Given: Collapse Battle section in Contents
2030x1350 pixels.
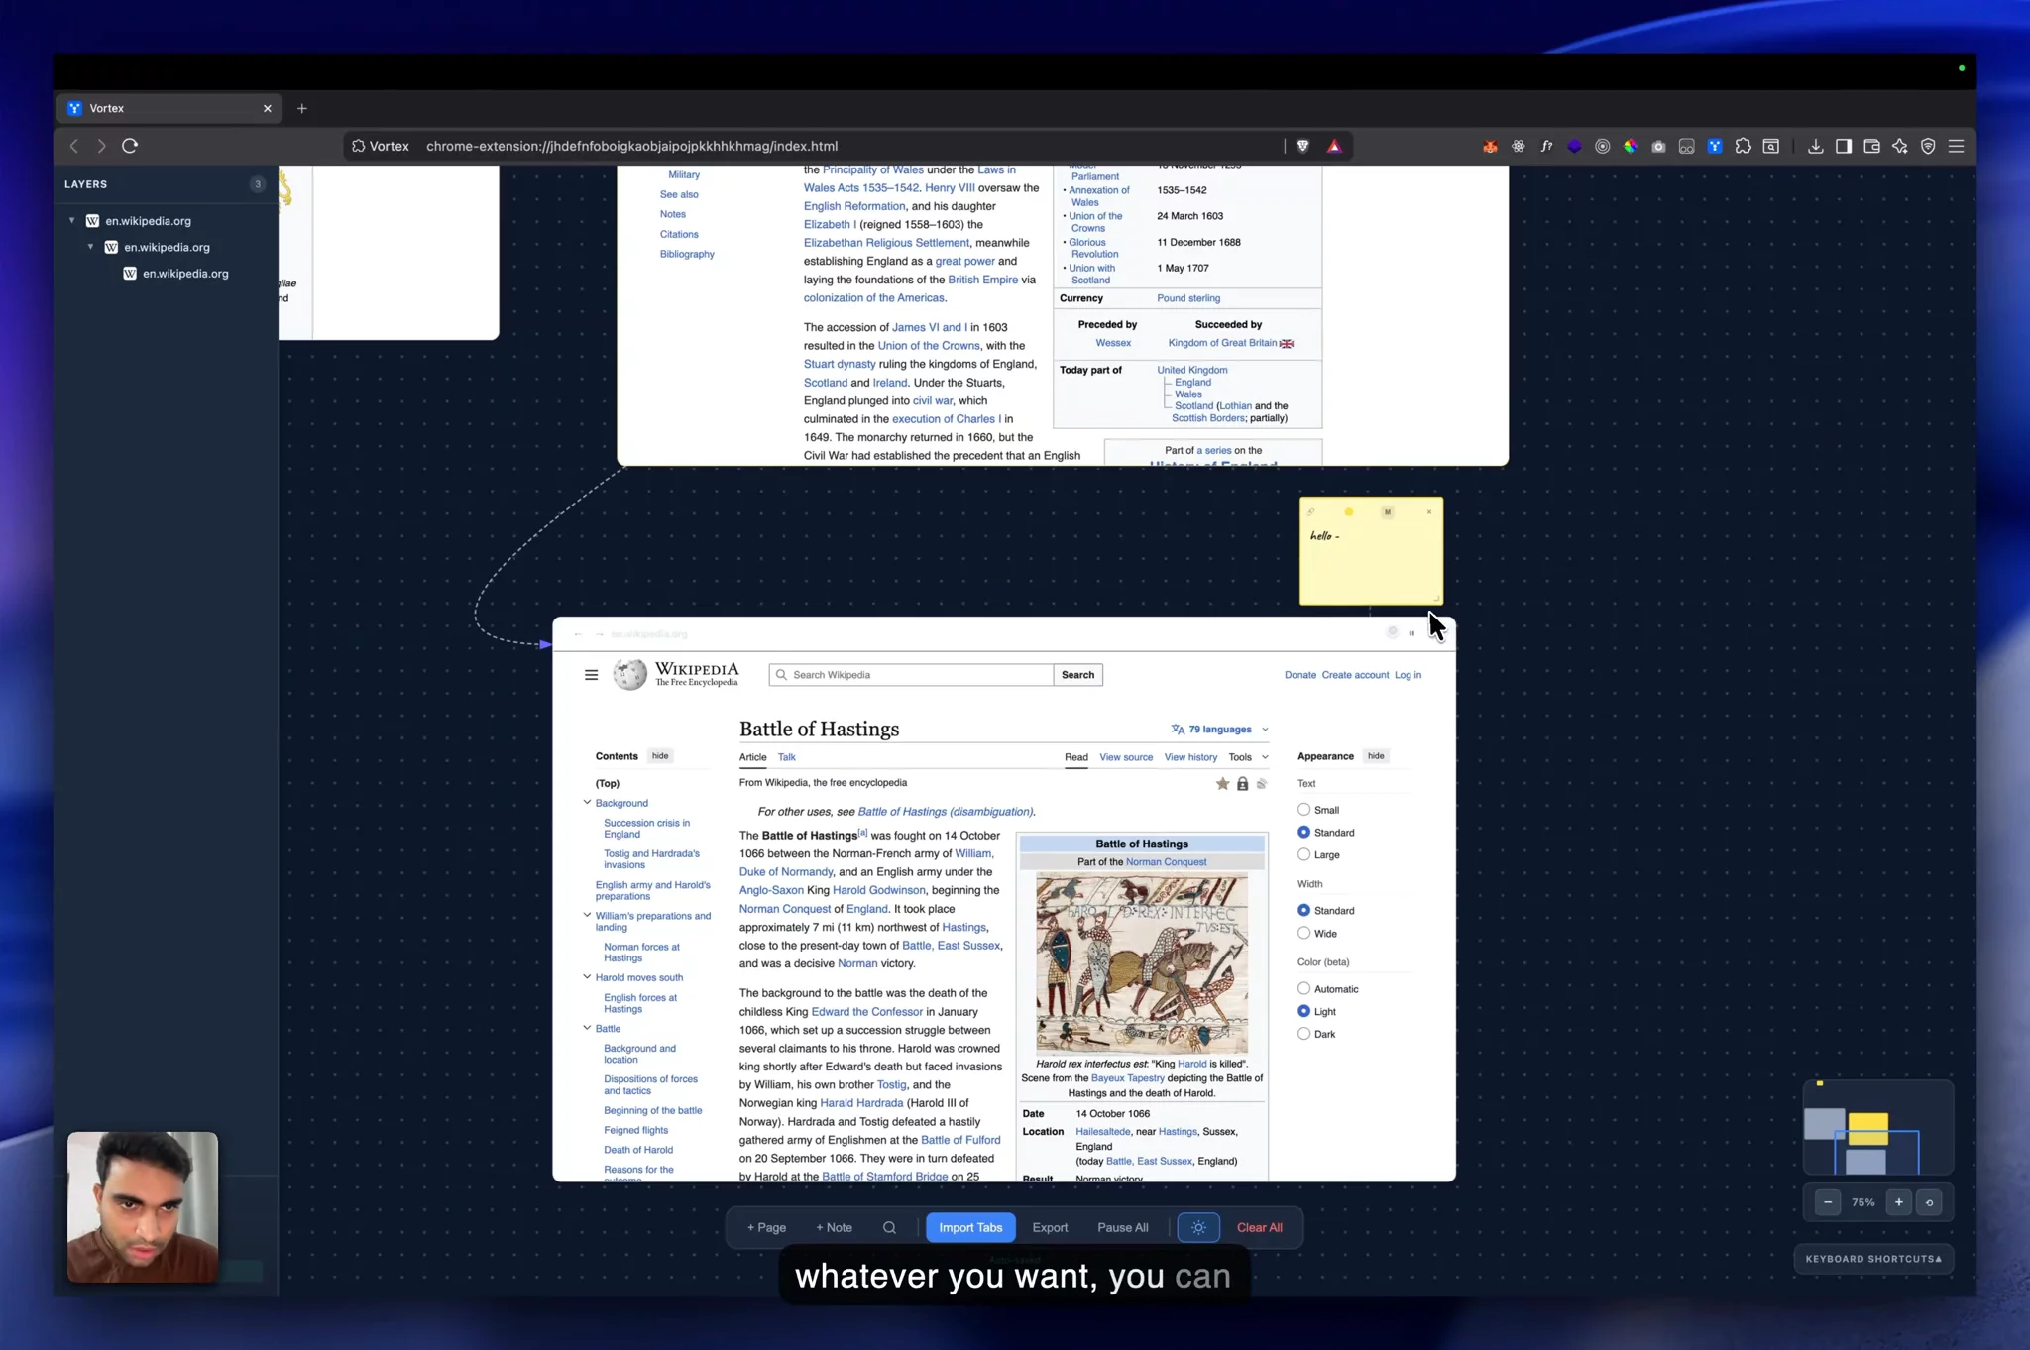Looking at the screenshot, I should [587, 1028].
